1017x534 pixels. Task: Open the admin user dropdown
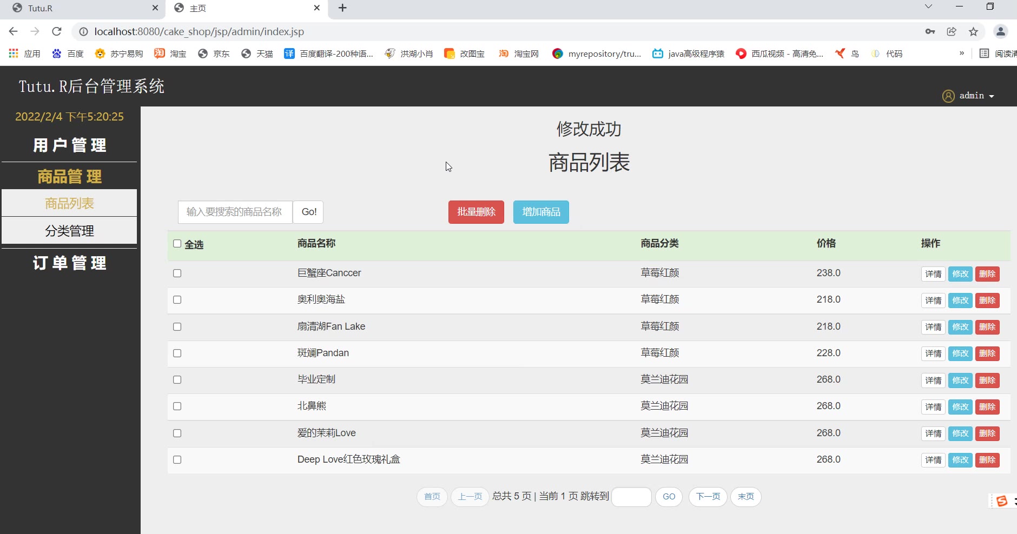coord(970,96)
